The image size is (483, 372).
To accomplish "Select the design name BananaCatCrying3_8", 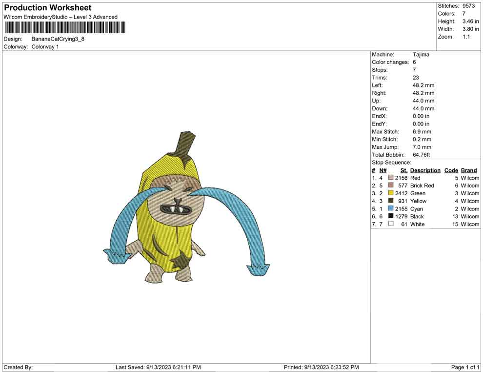I will tap(58, 39).
